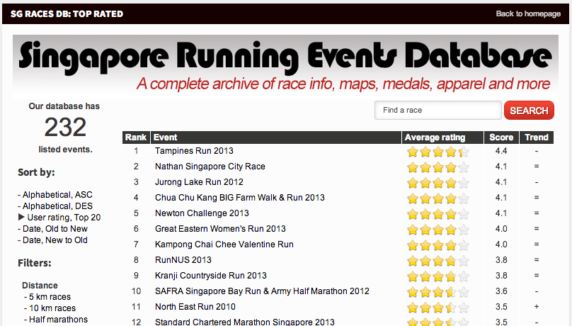Sort by Alphabetical, ASC

click(57, 195)
